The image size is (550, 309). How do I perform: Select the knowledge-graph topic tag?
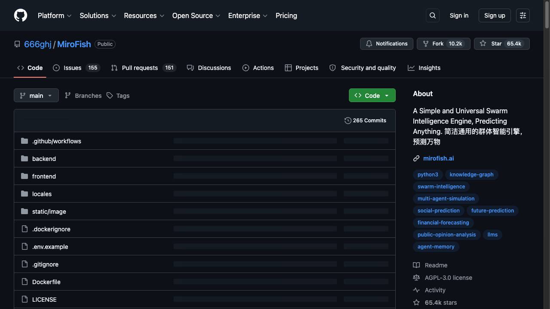pyautogui.click(x=471, y=175)
